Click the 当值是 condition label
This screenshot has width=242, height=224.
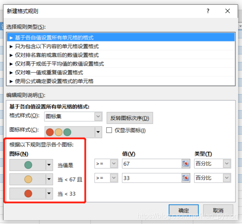coord(65,165)
